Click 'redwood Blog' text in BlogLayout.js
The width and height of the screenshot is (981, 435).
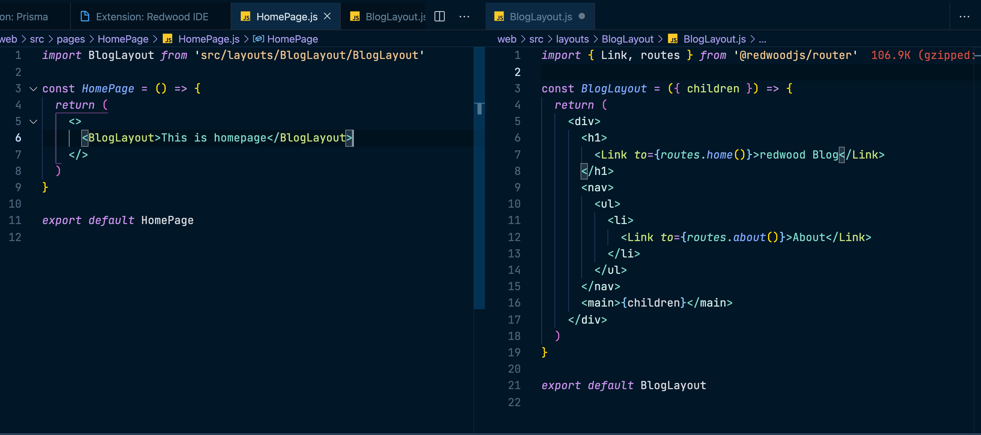point(799,155)
